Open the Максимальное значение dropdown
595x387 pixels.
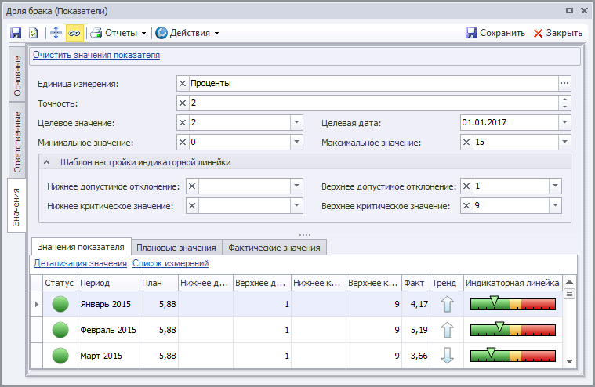564,142
